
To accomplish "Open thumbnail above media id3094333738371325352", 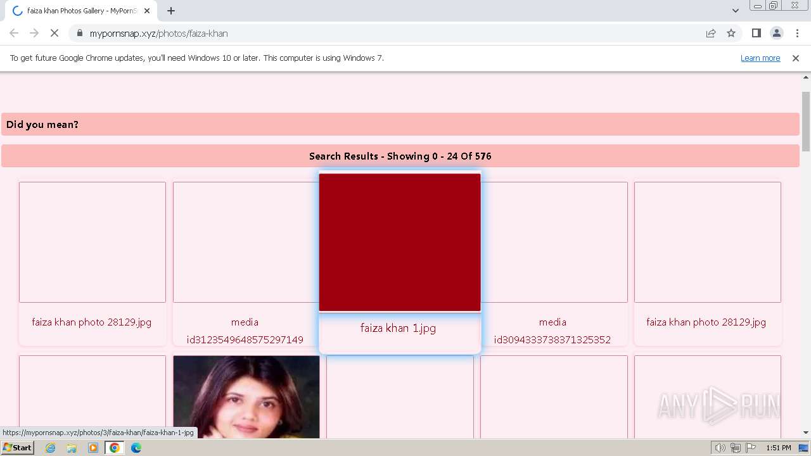I will [x=554, y=242].
